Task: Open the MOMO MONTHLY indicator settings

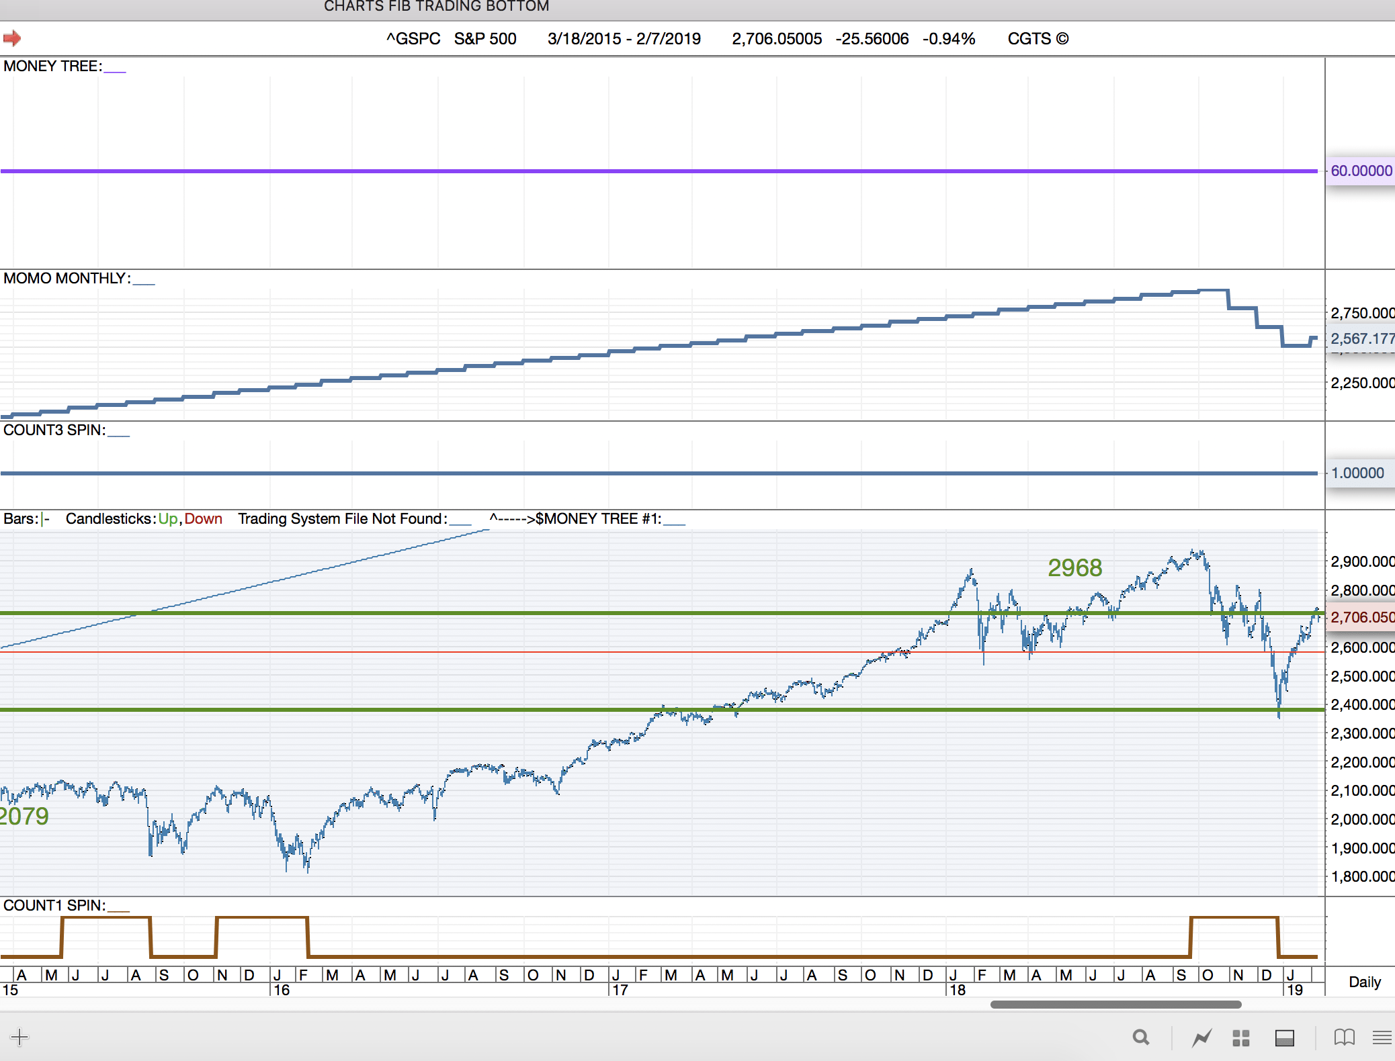Action: (x=67, y=278)
